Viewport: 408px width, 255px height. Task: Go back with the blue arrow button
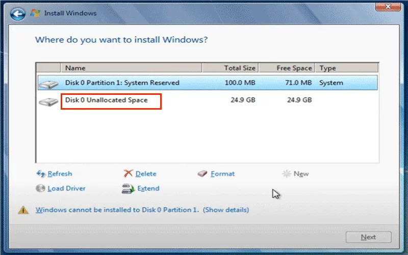coord(18,14)
